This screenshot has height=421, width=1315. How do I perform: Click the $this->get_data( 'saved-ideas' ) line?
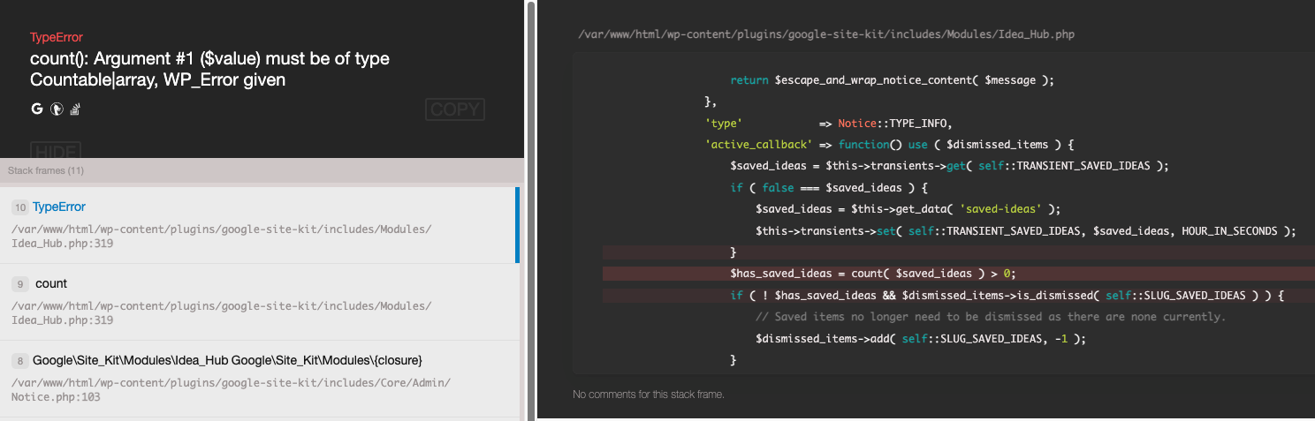[908, 209]
